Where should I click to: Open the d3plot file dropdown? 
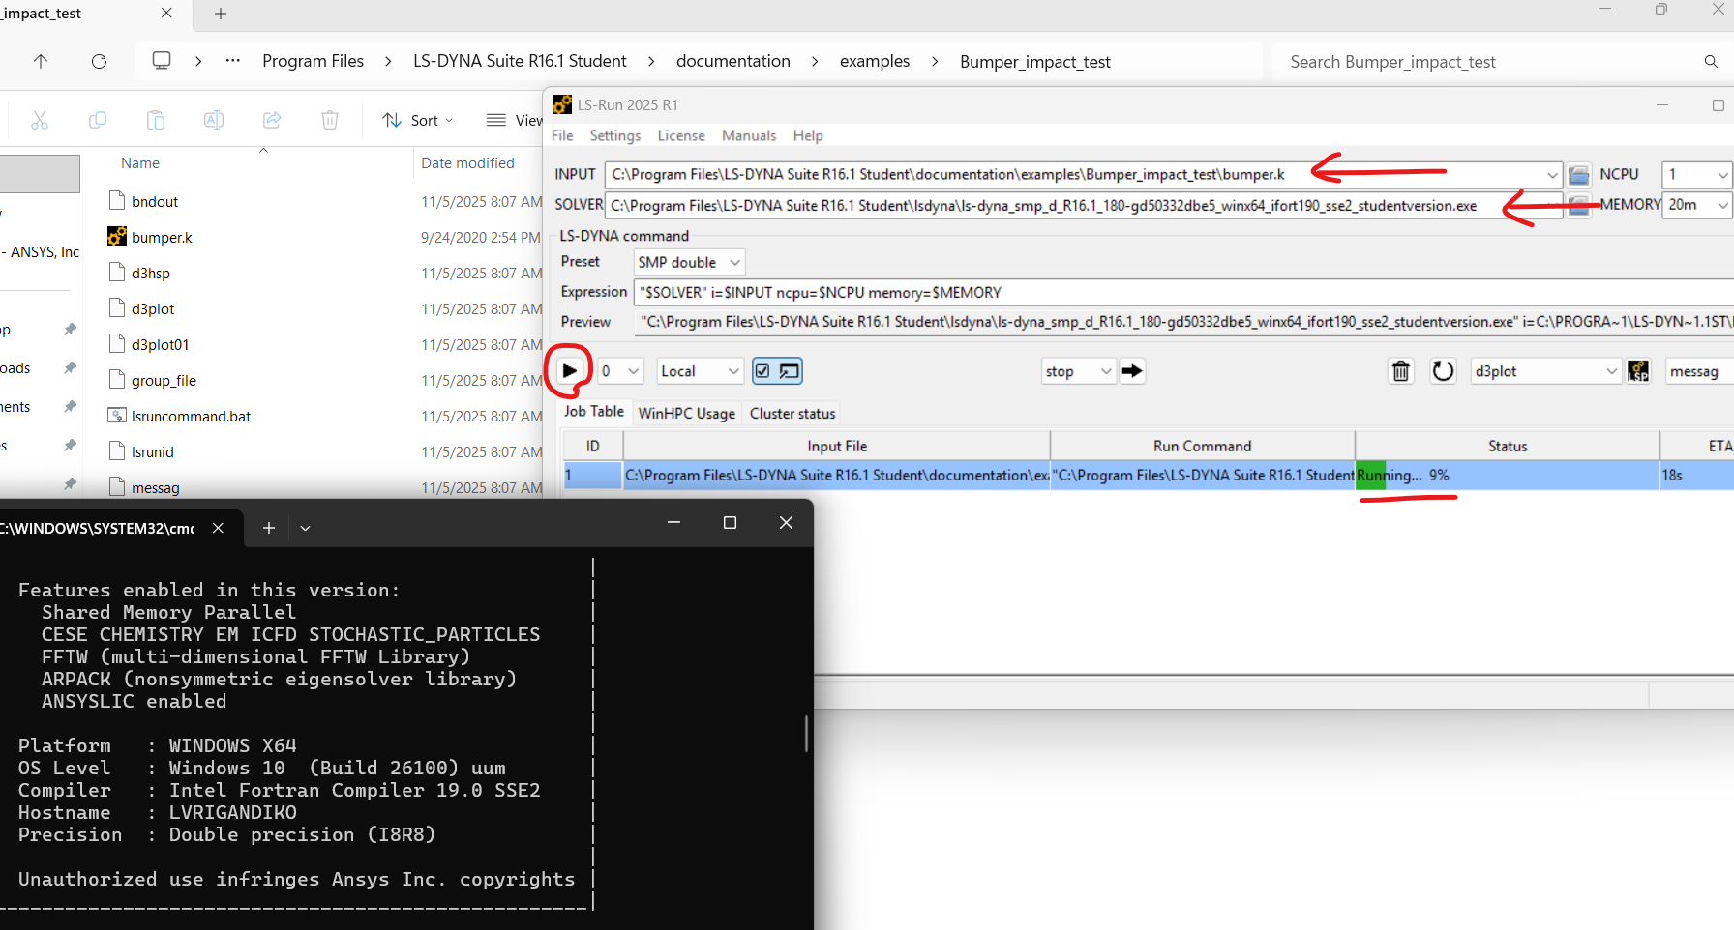point(1545,371)
